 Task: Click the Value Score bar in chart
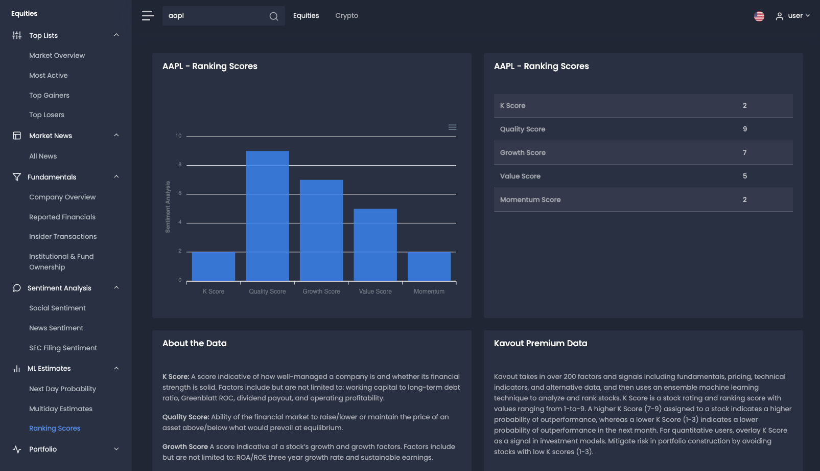point(376,244)
